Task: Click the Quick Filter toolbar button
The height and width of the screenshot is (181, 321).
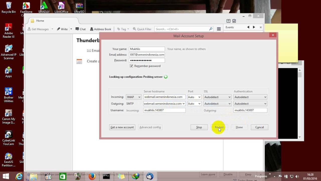Action: (x=142, y=29)
